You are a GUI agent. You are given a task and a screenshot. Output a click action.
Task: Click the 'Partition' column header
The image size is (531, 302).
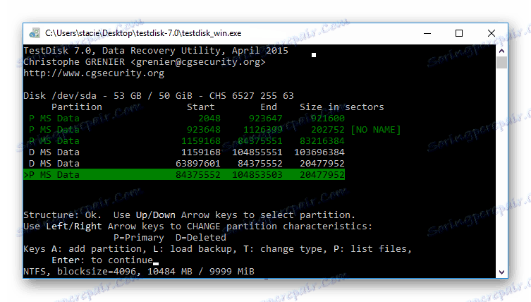pos(77,107)
